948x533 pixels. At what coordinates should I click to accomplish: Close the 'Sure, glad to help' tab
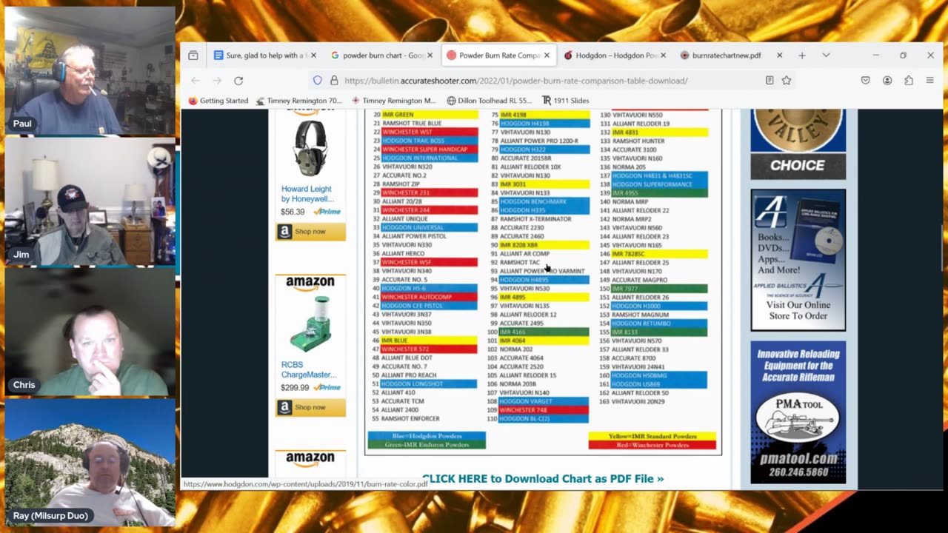pos(313,56)
